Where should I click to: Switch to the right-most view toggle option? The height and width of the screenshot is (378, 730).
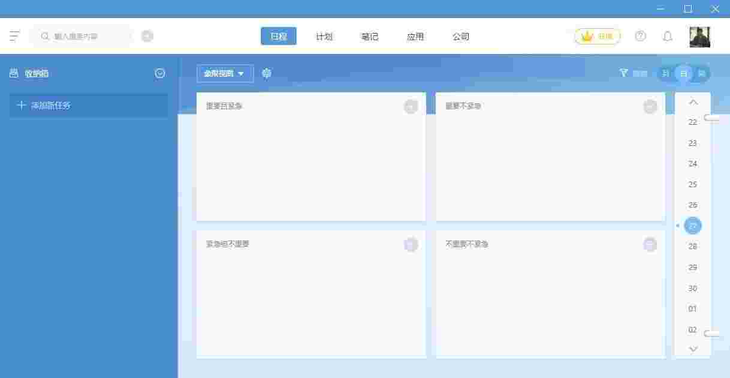(701, 73)
